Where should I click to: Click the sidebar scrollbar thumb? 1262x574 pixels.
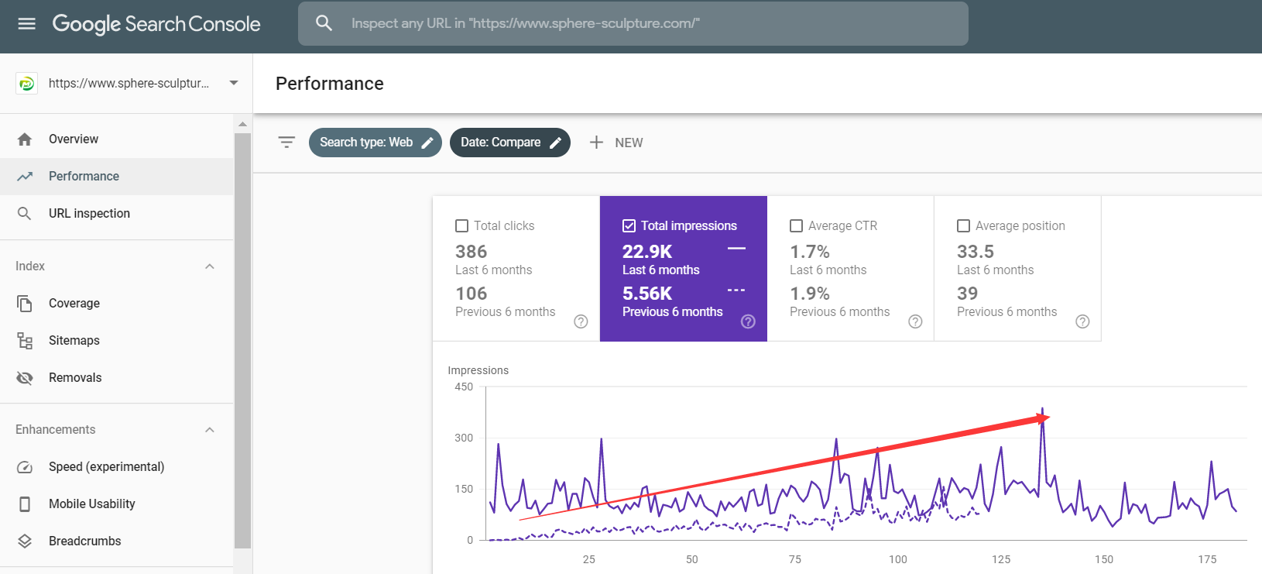click(x=242, y=341)
